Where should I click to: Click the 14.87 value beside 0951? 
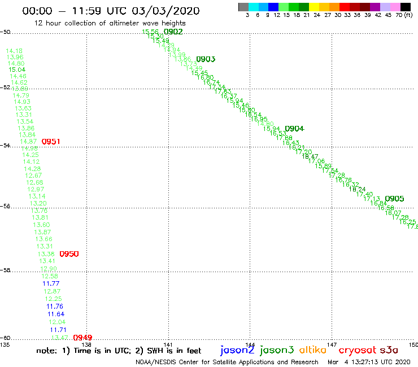[28, 142]
